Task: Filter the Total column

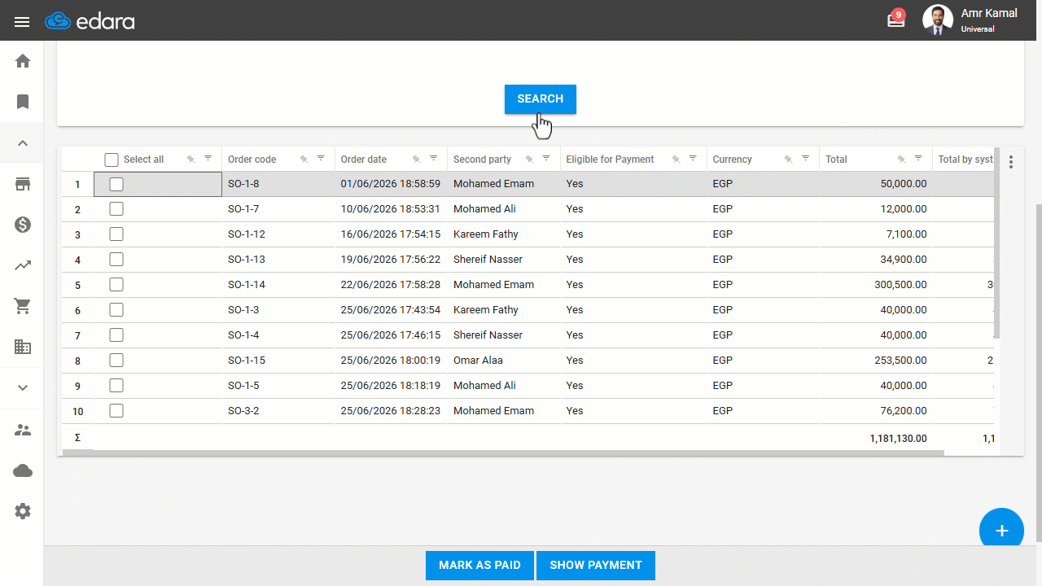Action: [918, 159]
